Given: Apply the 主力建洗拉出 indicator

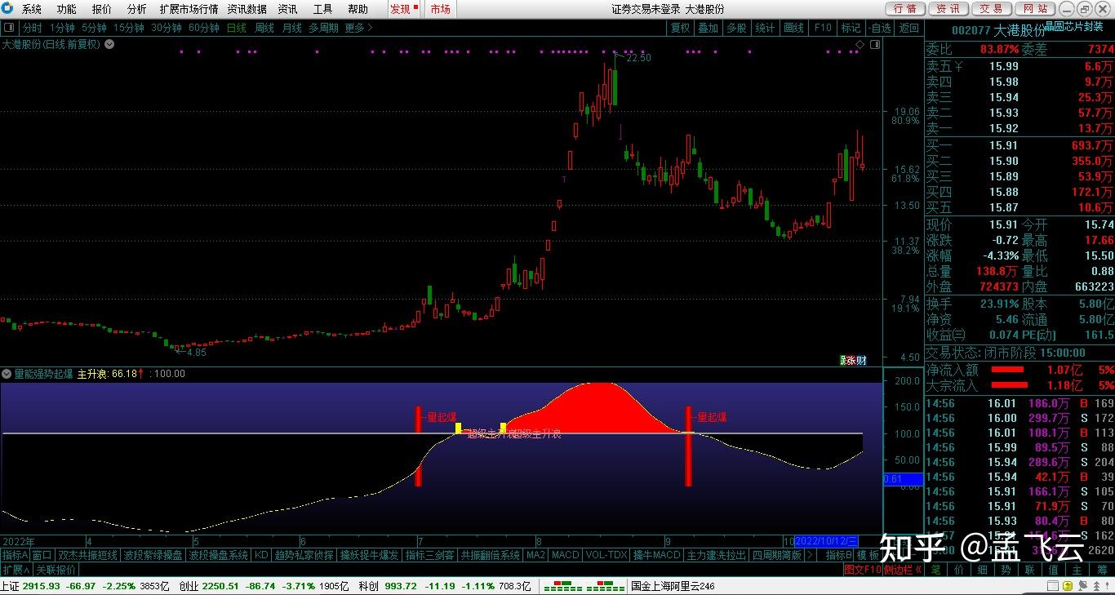Looking at the screenshot, I should 716,555.
